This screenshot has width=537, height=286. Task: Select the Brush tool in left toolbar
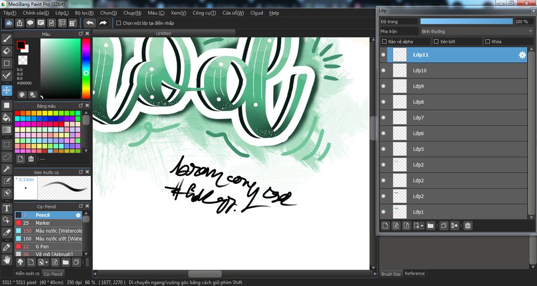6,39
